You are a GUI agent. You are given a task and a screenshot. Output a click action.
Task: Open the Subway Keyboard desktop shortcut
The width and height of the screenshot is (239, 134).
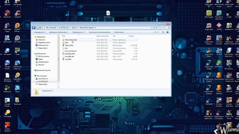coord(229,102)
